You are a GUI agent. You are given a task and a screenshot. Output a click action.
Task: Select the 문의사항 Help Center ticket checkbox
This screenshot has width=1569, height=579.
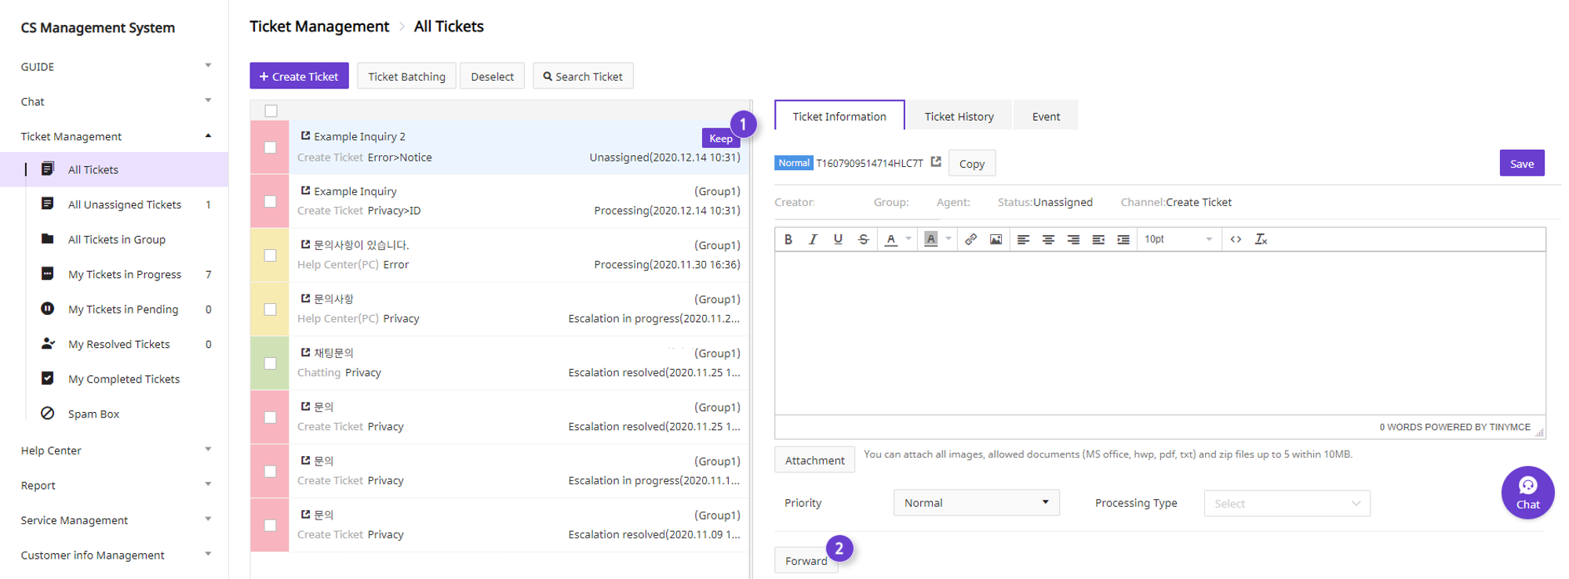(270, 309)
